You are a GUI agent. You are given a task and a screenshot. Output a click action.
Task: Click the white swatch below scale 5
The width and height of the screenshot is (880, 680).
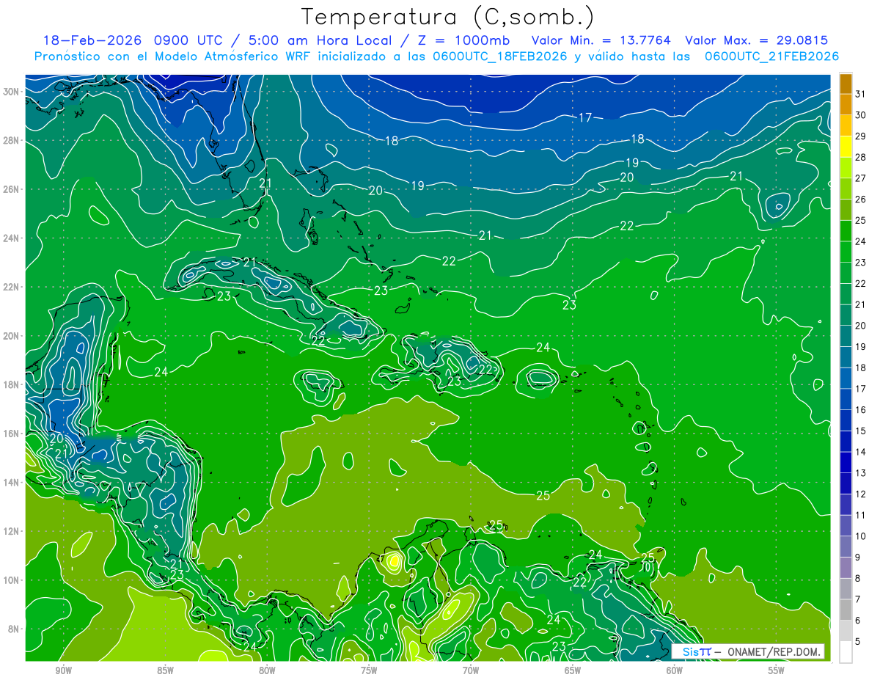(x=846, y=652)
